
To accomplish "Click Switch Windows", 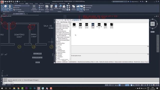I will point(73,7).
